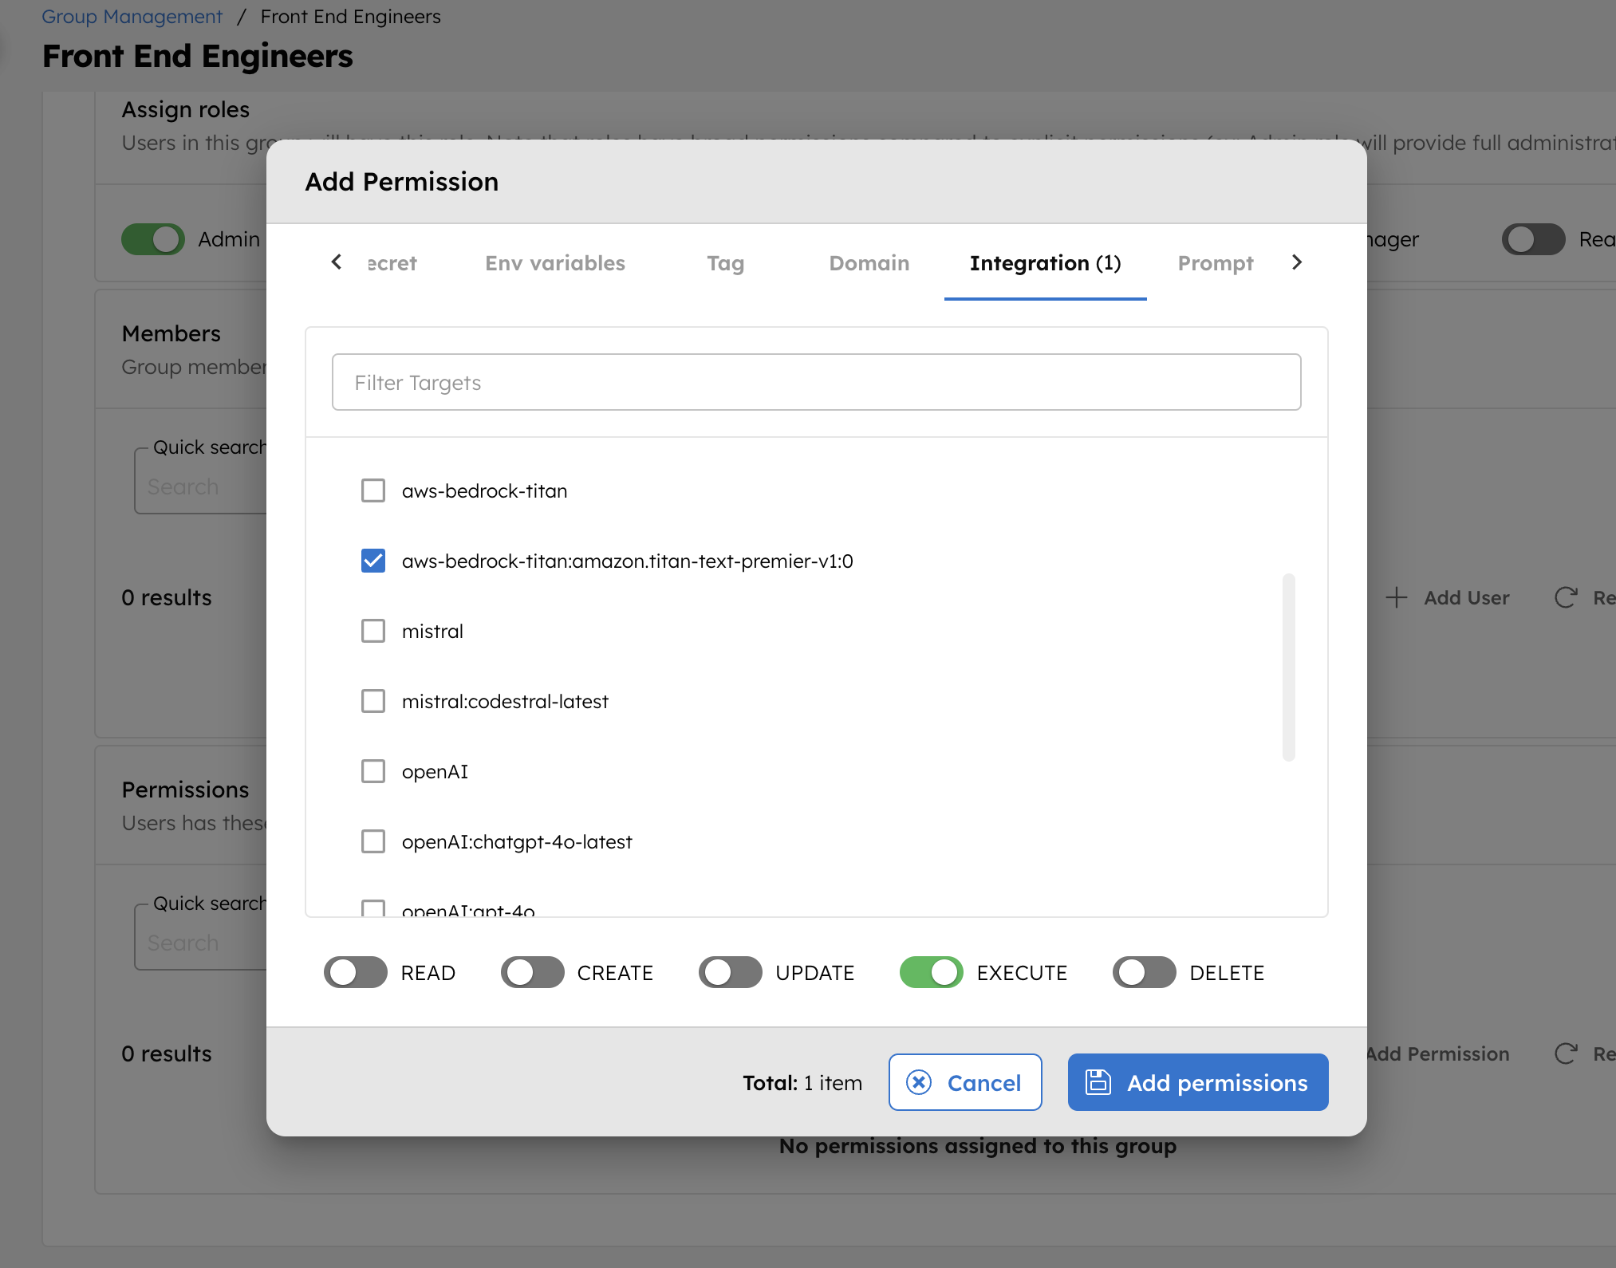Disable the EXECUTE permission toggle
1616x1268 pixels.
point(932,972)
